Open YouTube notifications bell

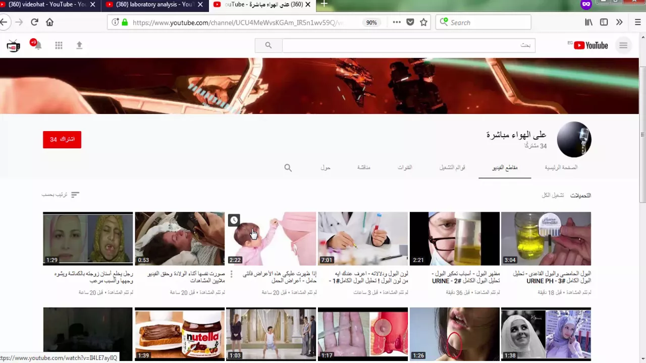37,45
